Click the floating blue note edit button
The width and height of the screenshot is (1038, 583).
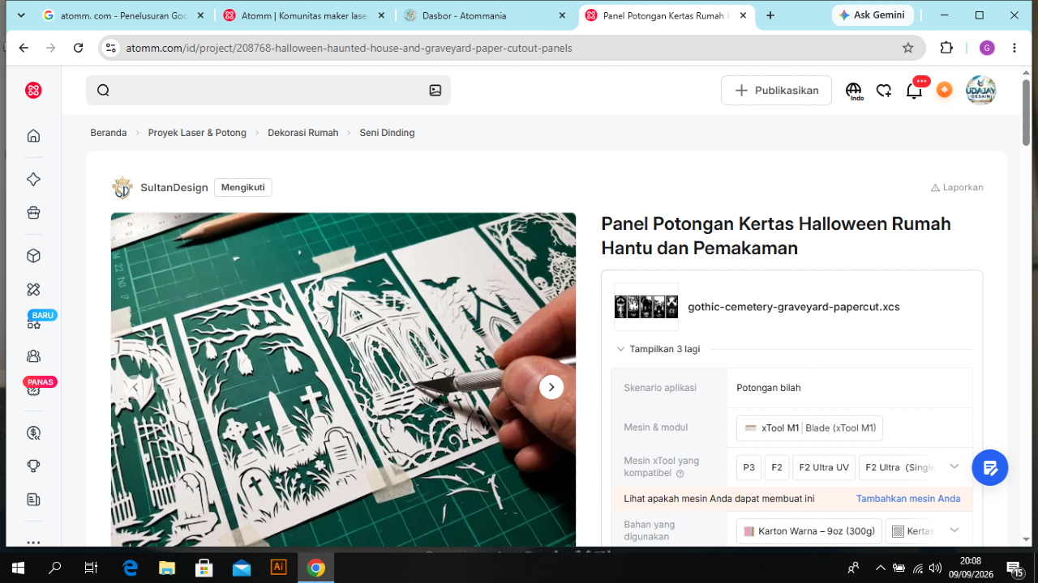989,467
